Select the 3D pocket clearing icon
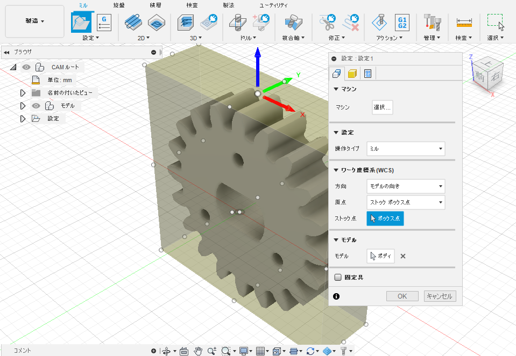 [209, 23]
